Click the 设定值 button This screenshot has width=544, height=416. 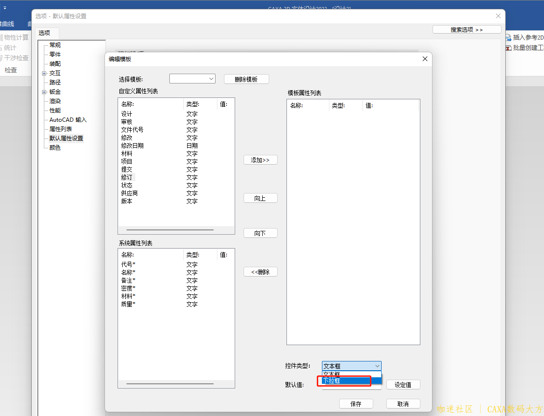pyautogui.click(x=403, y=385)
